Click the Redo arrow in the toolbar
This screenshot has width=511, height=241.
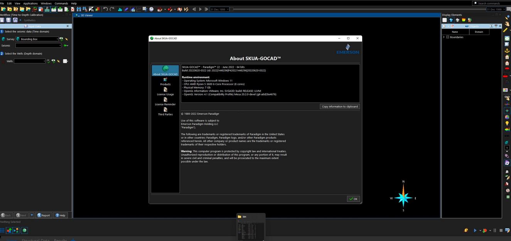(x=112, y=9)
